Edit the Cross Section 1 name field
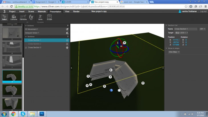Screen dimensions: 208x117 click(185, 29)
